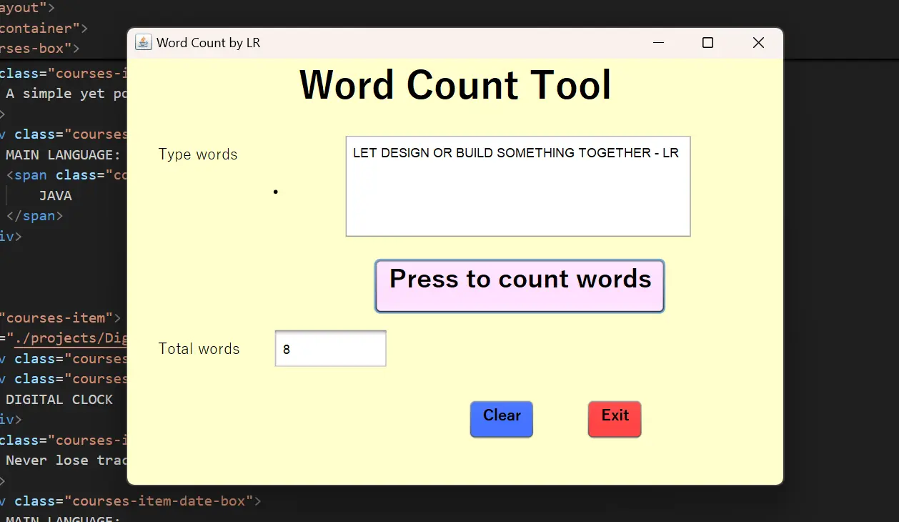Screen dimensions: 899x522
Task: Click the Word Count Tool heading
Action: point(455,85)
